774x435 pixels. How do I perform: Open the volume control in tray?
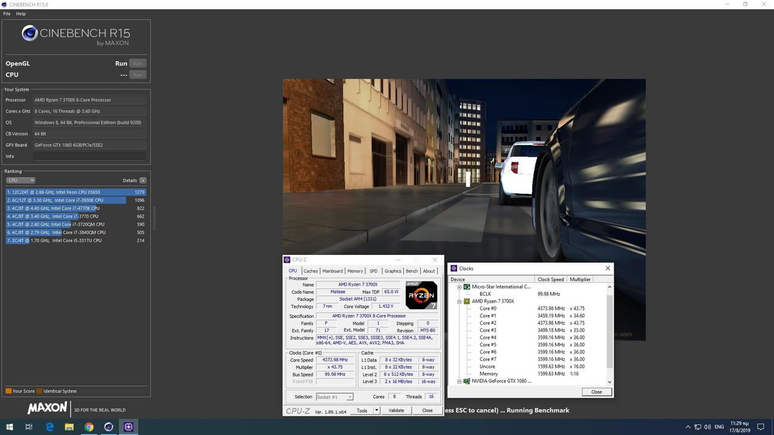(x=707, y=427)
